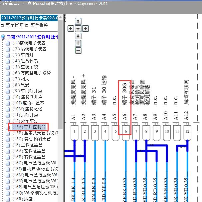This screenshot has width=202, height=202.
Task: Zoom out with minus button
Action: [78, 50]
